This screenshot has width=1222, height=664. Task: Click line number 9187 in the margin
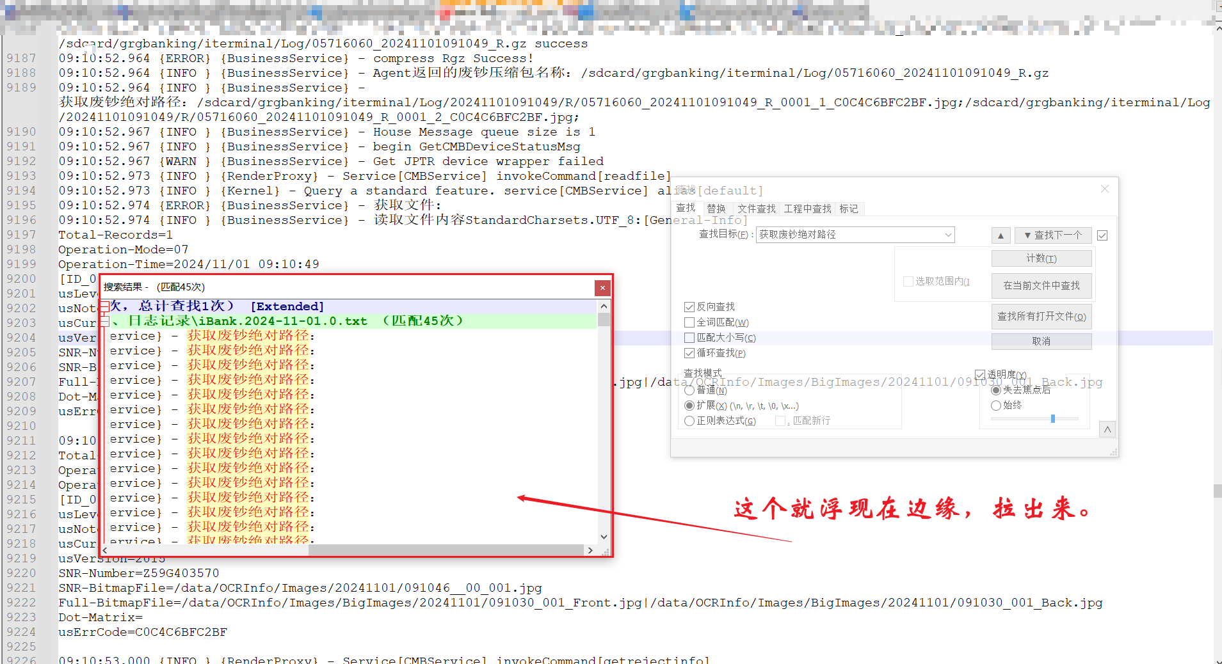21,58
